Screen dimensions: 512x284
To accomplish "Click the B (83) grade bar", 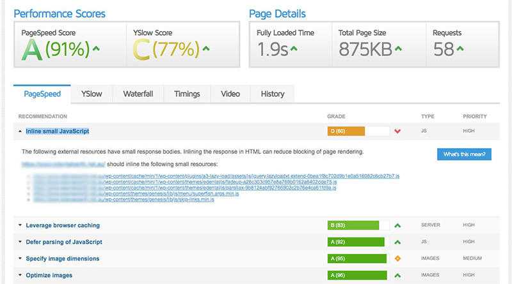I will click(x=358, y=225).
